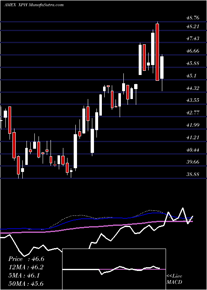Select the 41.21 price level label
The image size is (207, 290).
coord(193,138)
